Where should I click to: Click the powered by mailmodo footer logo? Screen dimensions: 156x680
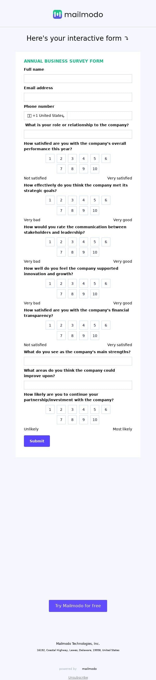pyautogui.click(x=89, y=669)
